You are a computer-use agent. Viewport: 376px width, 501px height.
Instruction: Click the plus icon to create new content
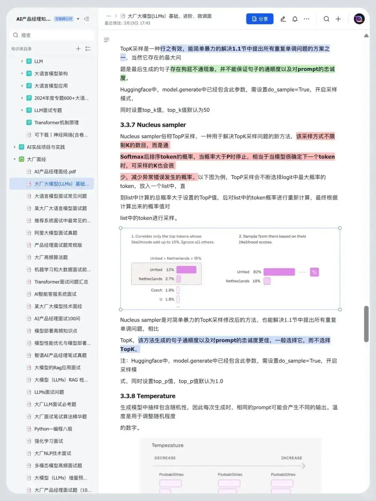[x=338, y=19]
